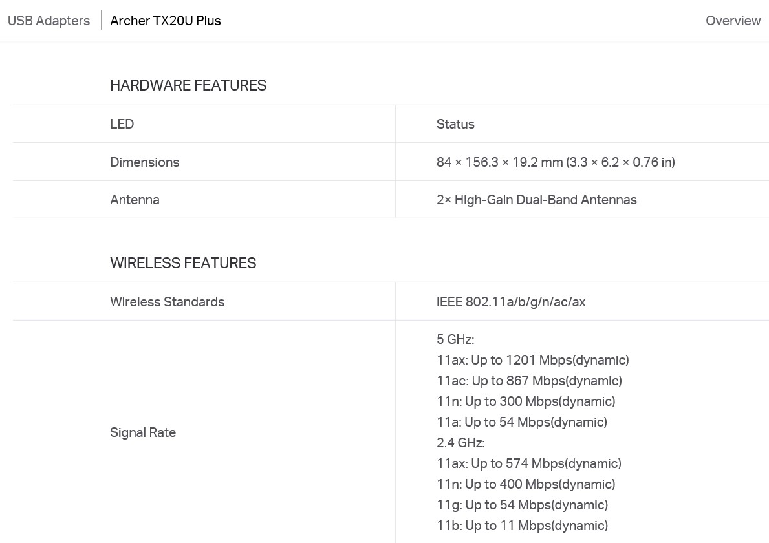Click the 2× High-Gain Dual-Band Antennas text
The width and height of the screenshot is (769, 543).
(x=537, y=200)
